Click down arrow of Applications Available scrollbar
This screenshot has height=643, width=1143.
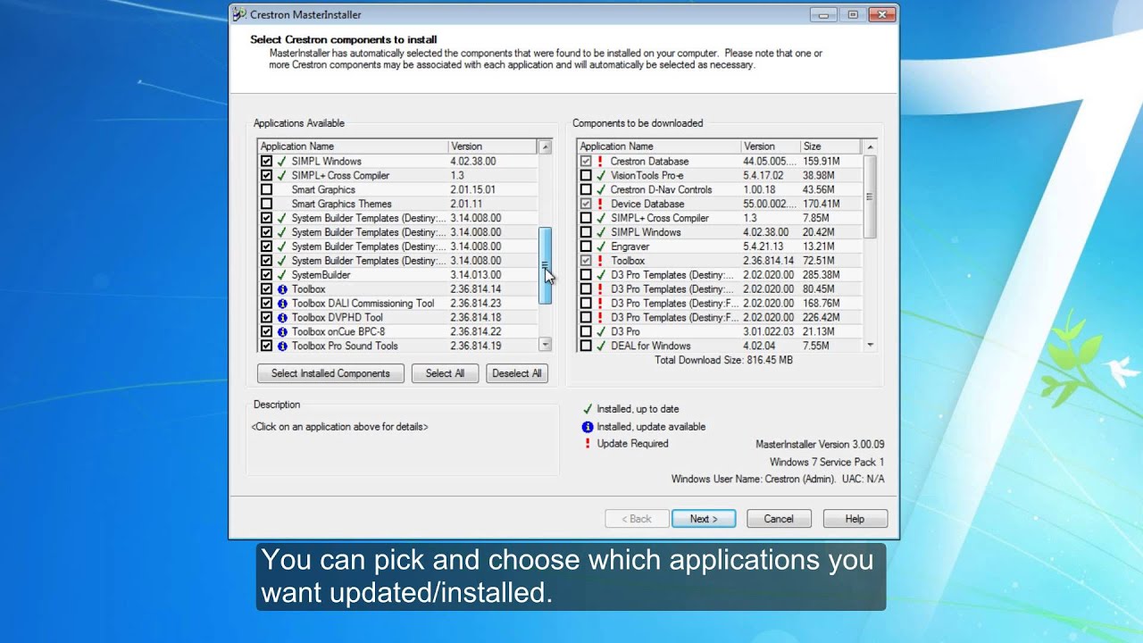(x=545, y=345)
